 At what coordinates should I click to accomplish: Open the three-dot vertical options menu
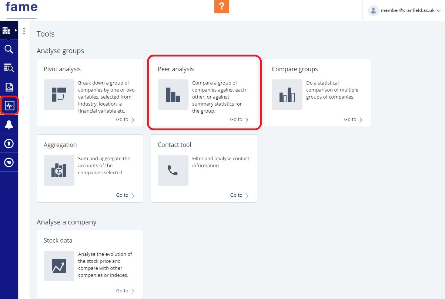click(24, 31)
